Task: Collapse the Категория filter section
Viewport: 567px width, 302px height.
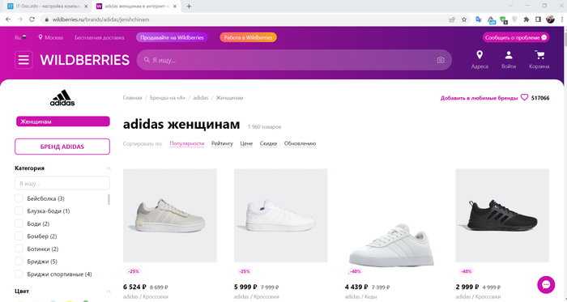Action: coord(108,168)
